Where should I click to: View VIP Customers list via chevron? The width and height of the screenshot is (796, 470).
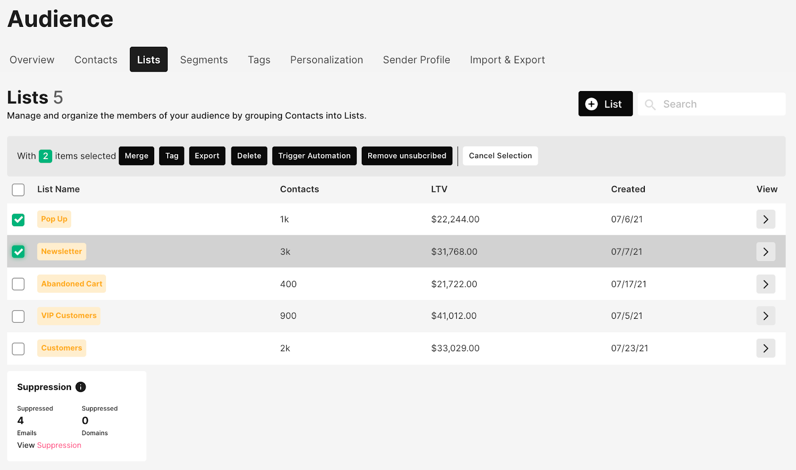click(766, 316)
